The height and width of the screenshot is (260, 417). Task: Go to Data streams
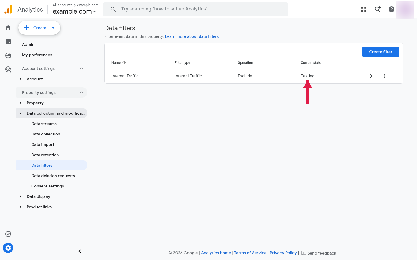[44, 124]
